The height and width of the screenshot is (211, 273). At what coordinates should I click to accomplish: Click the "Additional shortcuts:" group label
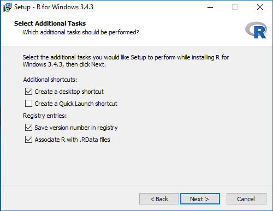50,80
